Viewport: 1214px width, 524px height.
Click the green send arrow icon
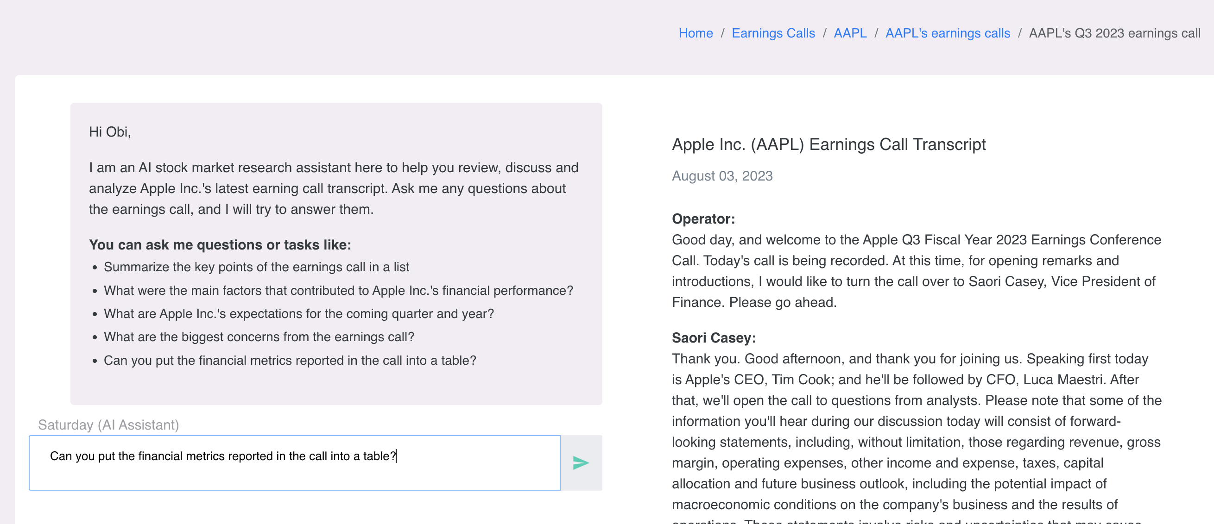[580, 463]
